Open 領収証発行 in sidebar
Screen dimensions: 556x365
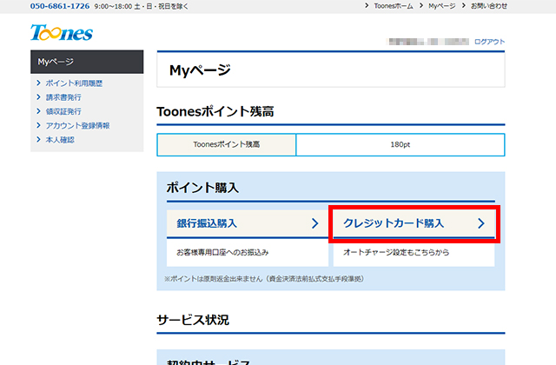[x=63, y=111]
